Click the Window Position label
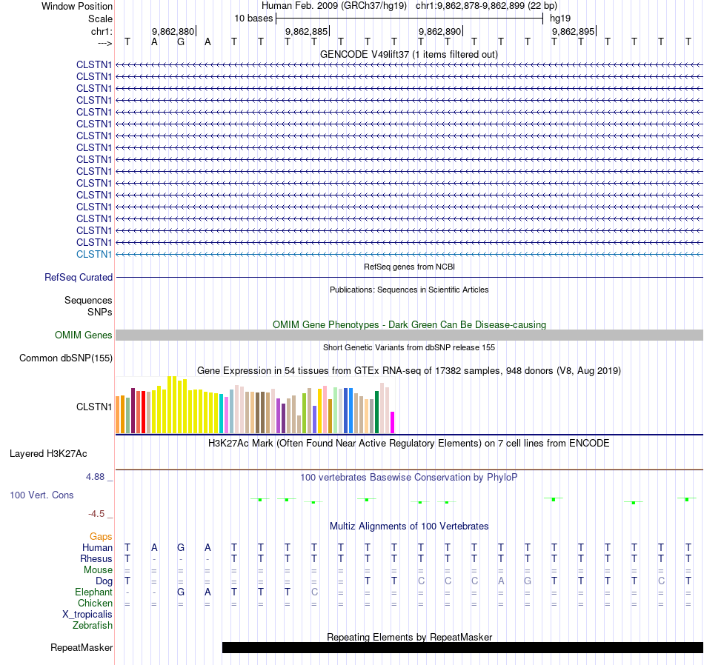Image resolution: width=704 pixels, height=665 pixels. pyautogui.click(x=77, y=6)
